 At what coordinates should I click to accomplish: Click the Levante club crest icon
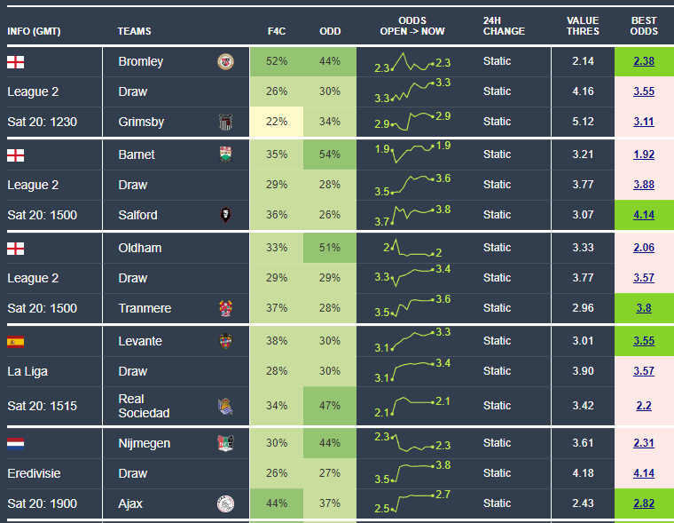(225, 341)
